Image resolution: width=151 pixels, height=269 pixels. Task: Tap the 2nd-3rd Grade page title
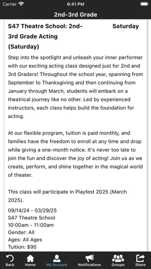click(x=76, y=14)
